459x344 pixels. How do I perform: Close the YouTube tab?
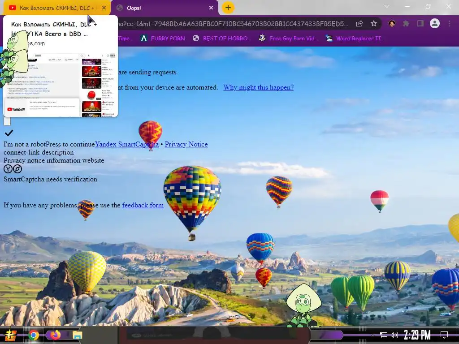(104, 8)
